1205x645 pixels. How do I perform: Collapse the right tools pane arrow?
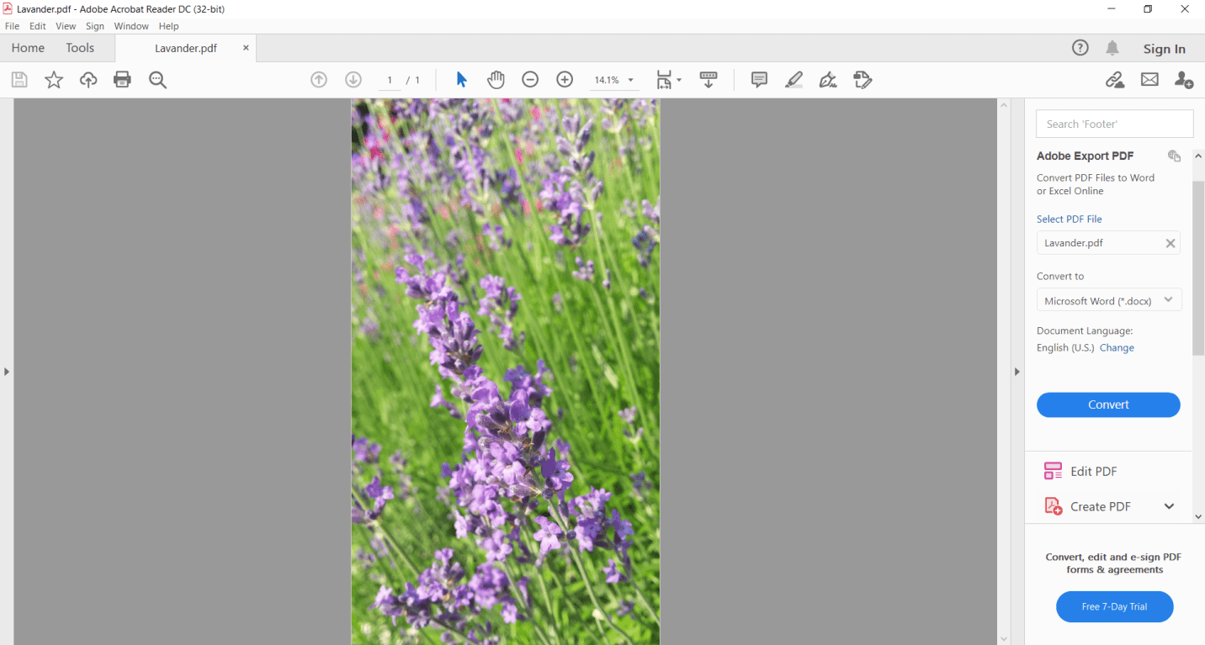1017,371
